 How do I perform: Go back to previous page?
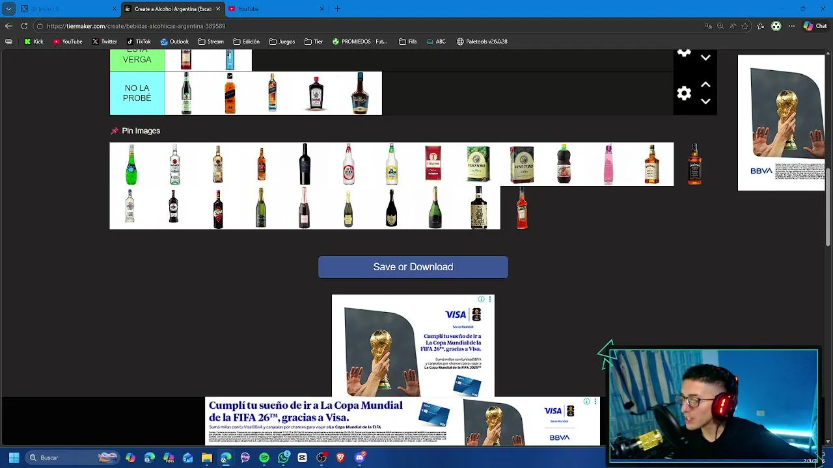coord(8,26)
